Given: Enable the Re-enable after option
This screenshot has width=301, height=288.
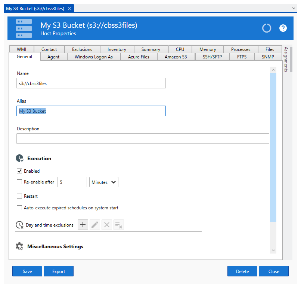Looking at the screenshot, I should coord(19,182).
